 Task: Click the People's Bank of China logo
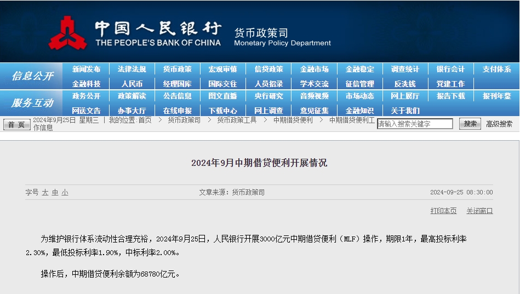(x=68, y=32)
